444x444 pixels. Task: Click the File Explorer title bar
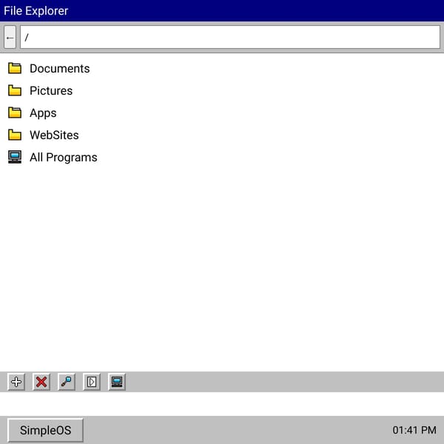pos(222,11)
